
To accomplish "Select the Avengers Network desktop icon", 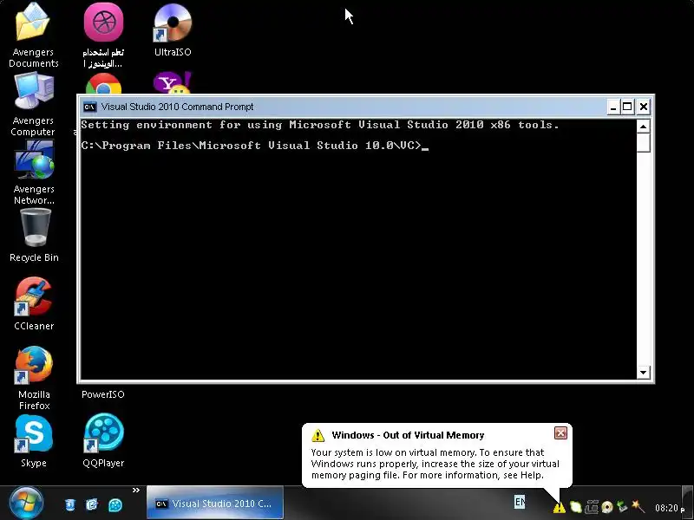I will pyautogui.click(x=34, y=159).
